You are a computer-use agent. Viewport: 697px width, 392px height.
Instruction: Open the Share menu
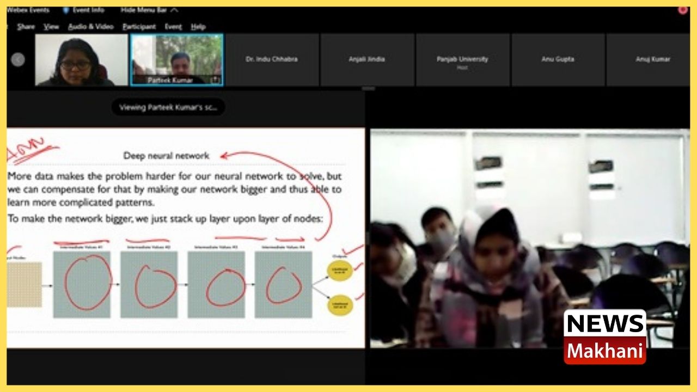[26, 27]
